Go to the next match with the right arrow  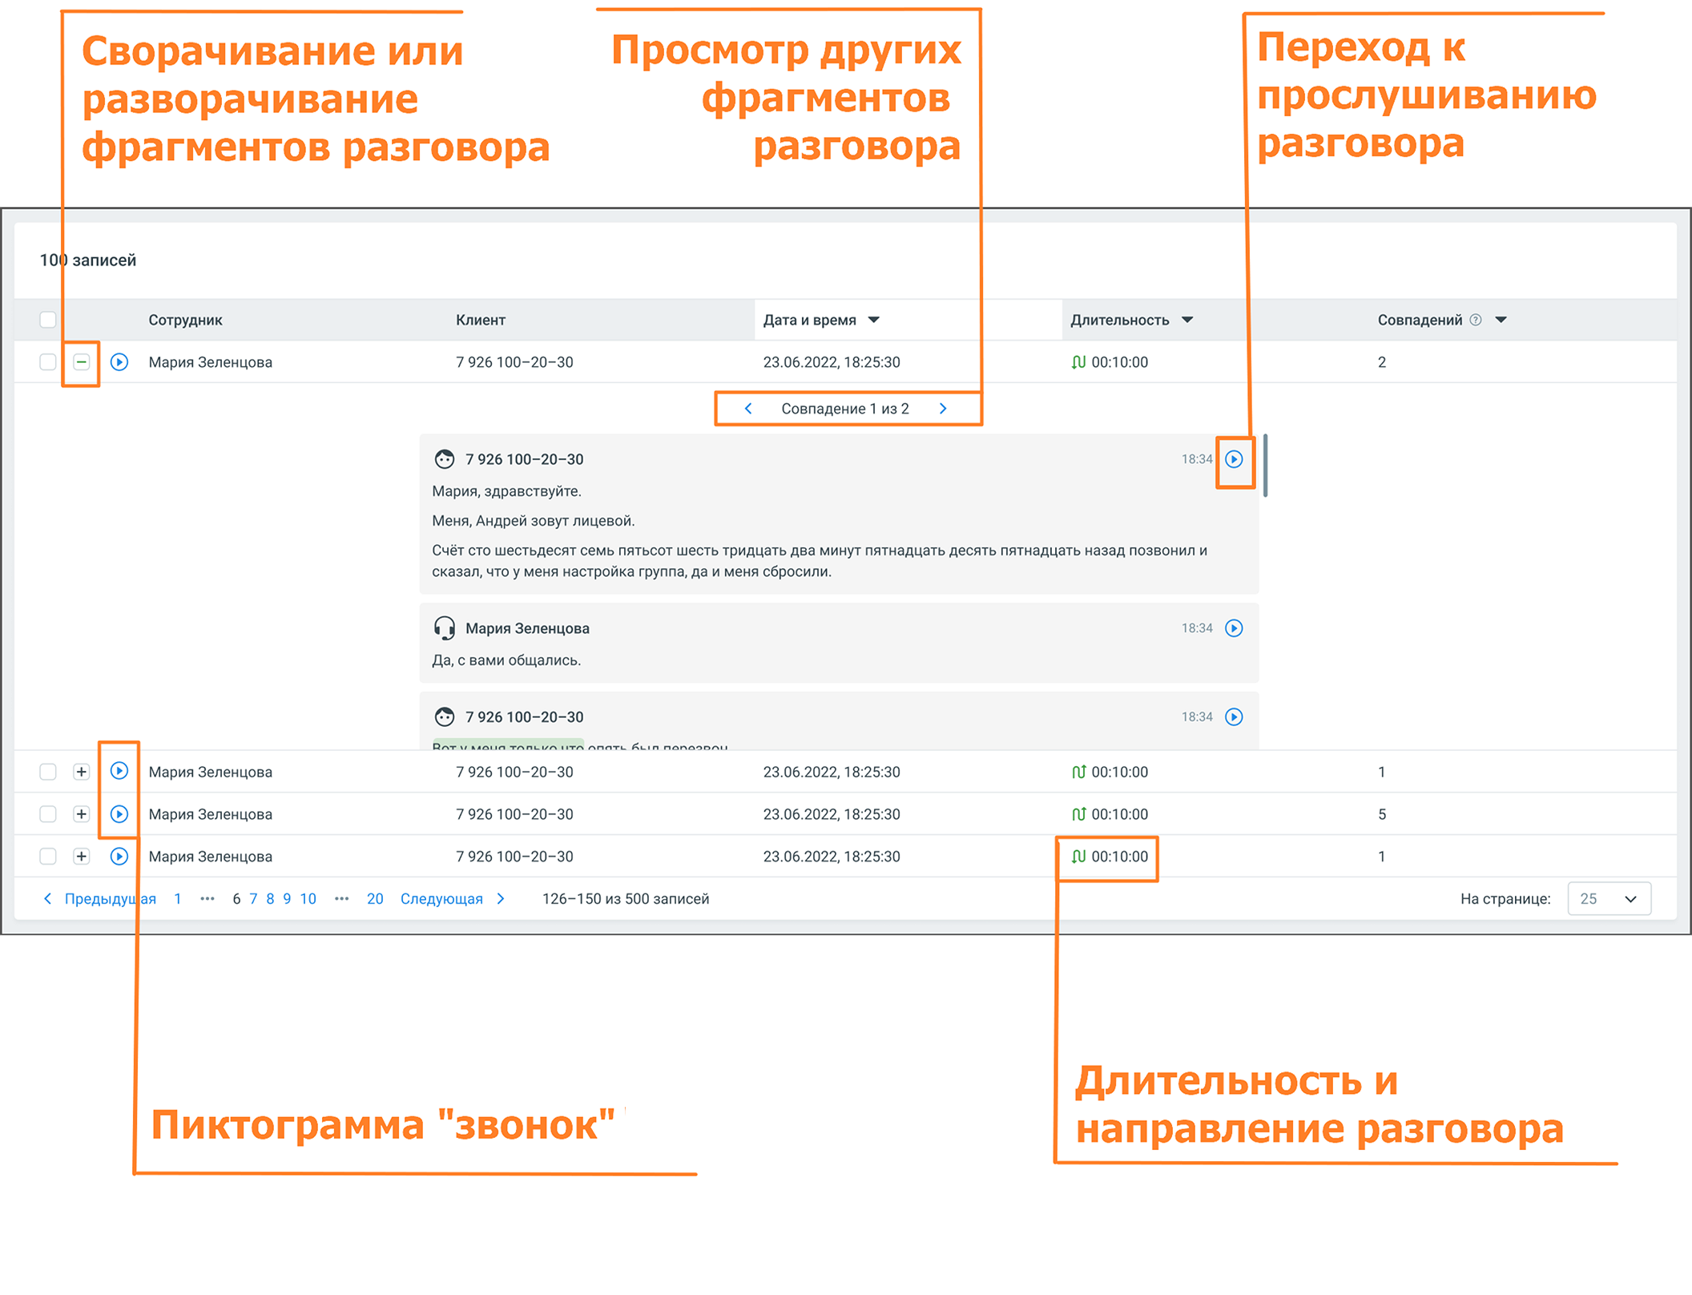[943, 409]
